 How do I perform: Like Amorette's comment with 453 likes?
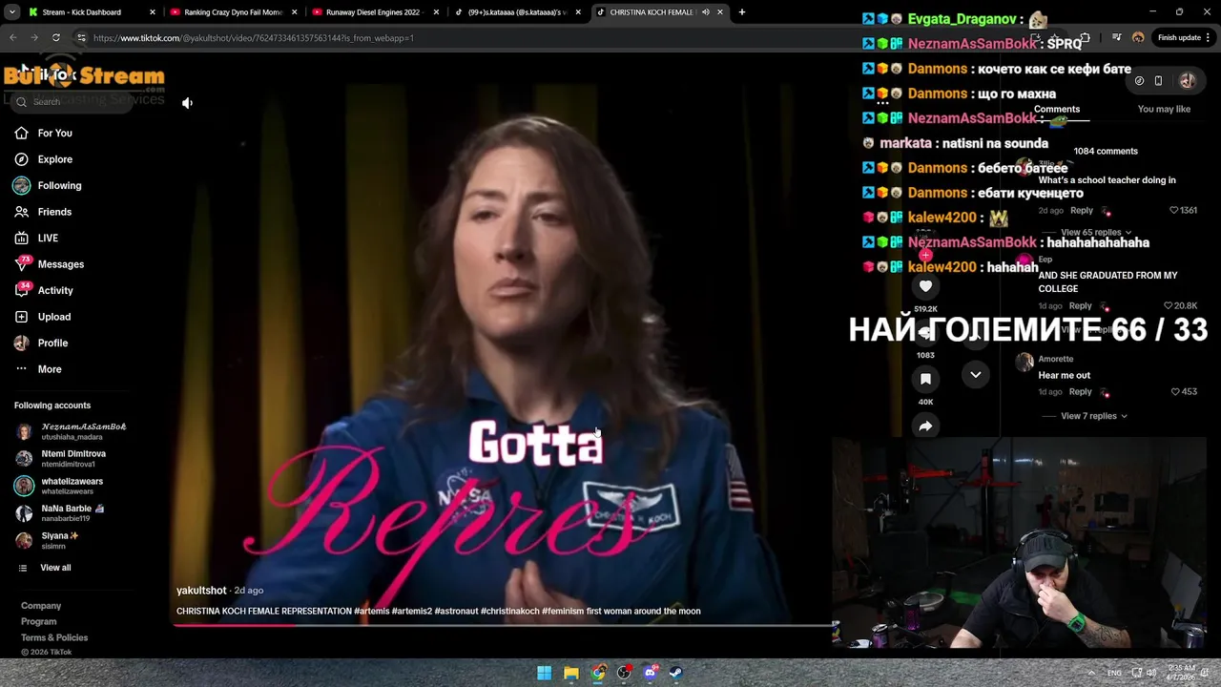pyautogui.click(x=1184, y=391)
